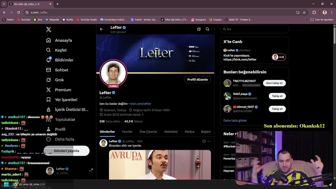Viewport: 336px width, 189px height.
Task: Click the Gönderi yayınla button
Action: (66, 151)
